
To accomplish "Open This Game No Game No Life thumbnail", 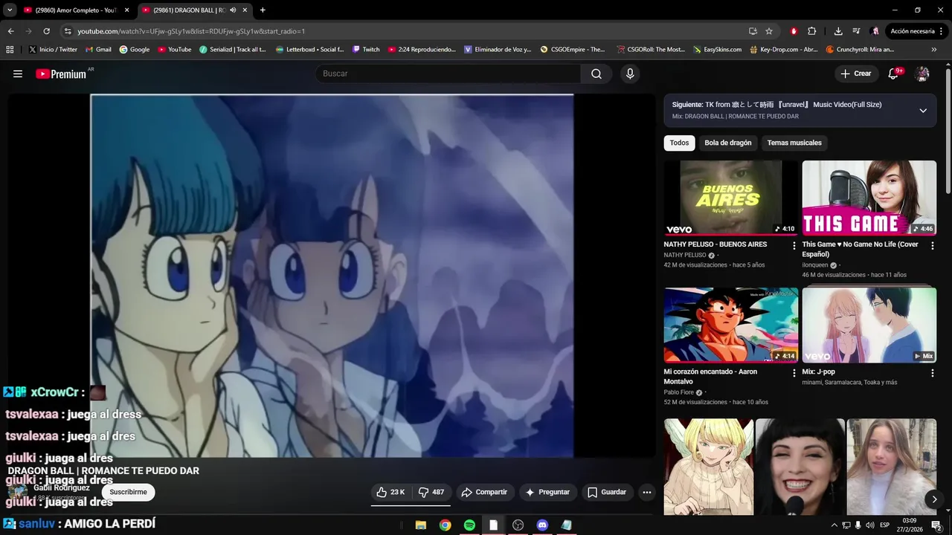I will 869,198.
